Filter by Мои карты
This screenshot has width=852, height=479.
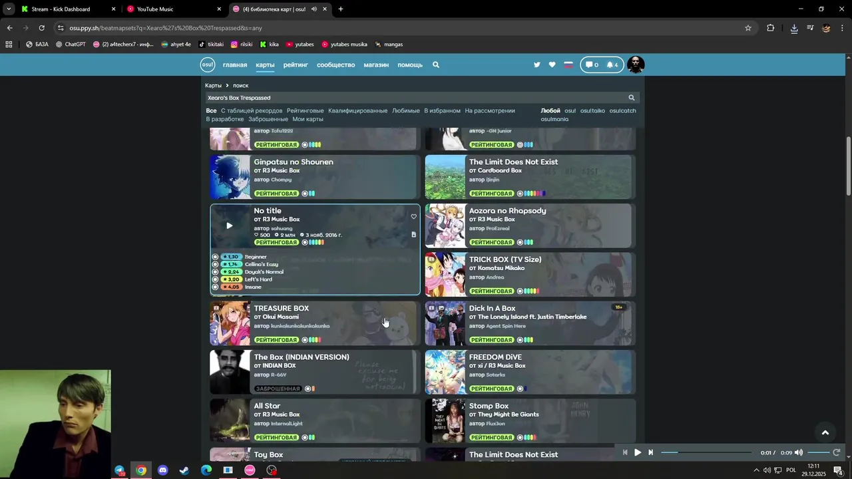click(308, 119)
